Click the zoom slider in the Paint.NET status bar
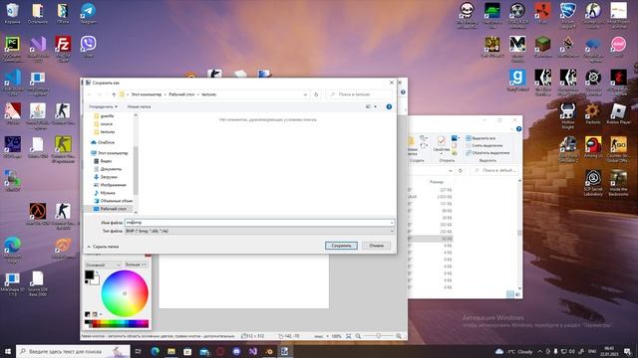The width and height of the screenshot is (638, 358). (x=379, y=336)
